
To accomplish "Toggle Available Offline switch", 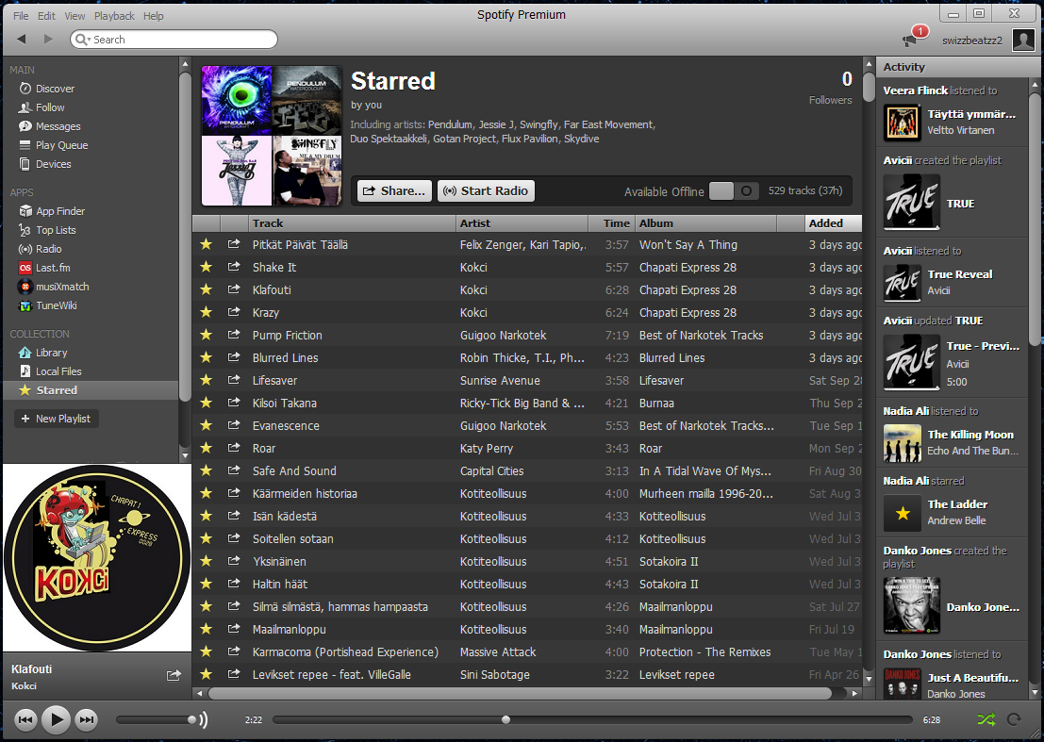I will tap(734, 191).
